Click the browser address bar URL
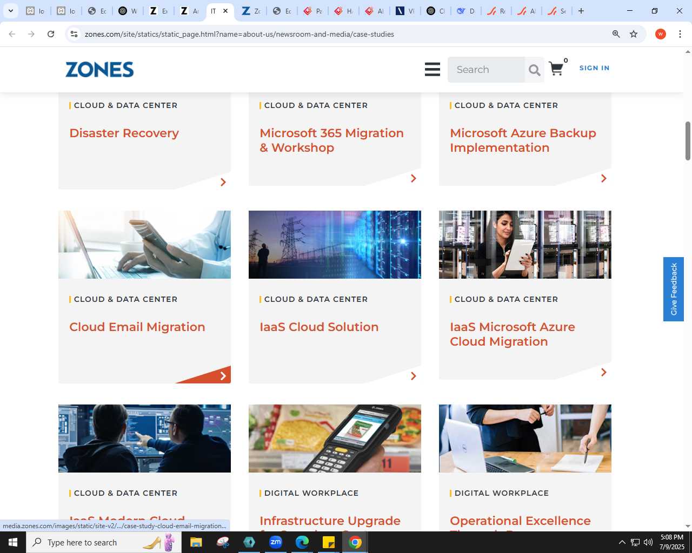Viewport: 692px width, 553px height. click(x=239, y=34)
